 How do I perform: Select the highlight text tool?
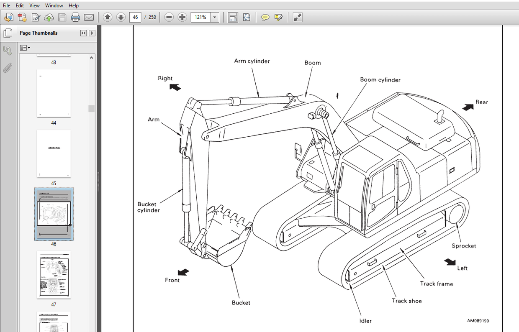[x=278, y=17]
